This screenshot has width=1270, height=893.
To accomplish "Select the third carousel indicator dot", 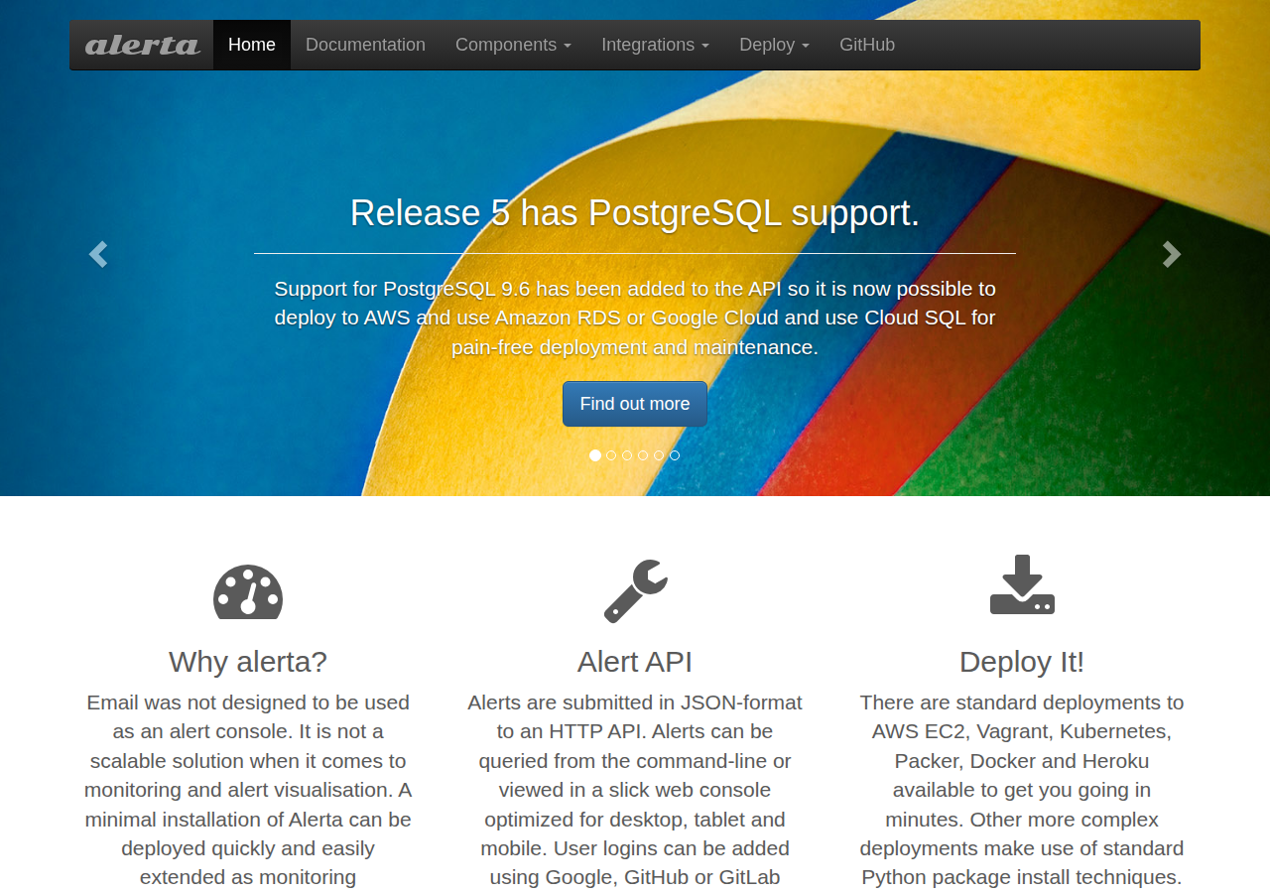I will tap(627, 455).
